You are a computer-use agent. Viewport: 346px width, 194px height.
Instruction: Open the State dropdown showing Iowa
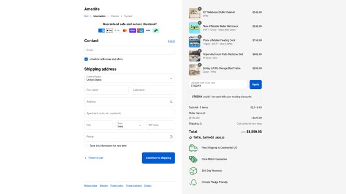point(130,125)
